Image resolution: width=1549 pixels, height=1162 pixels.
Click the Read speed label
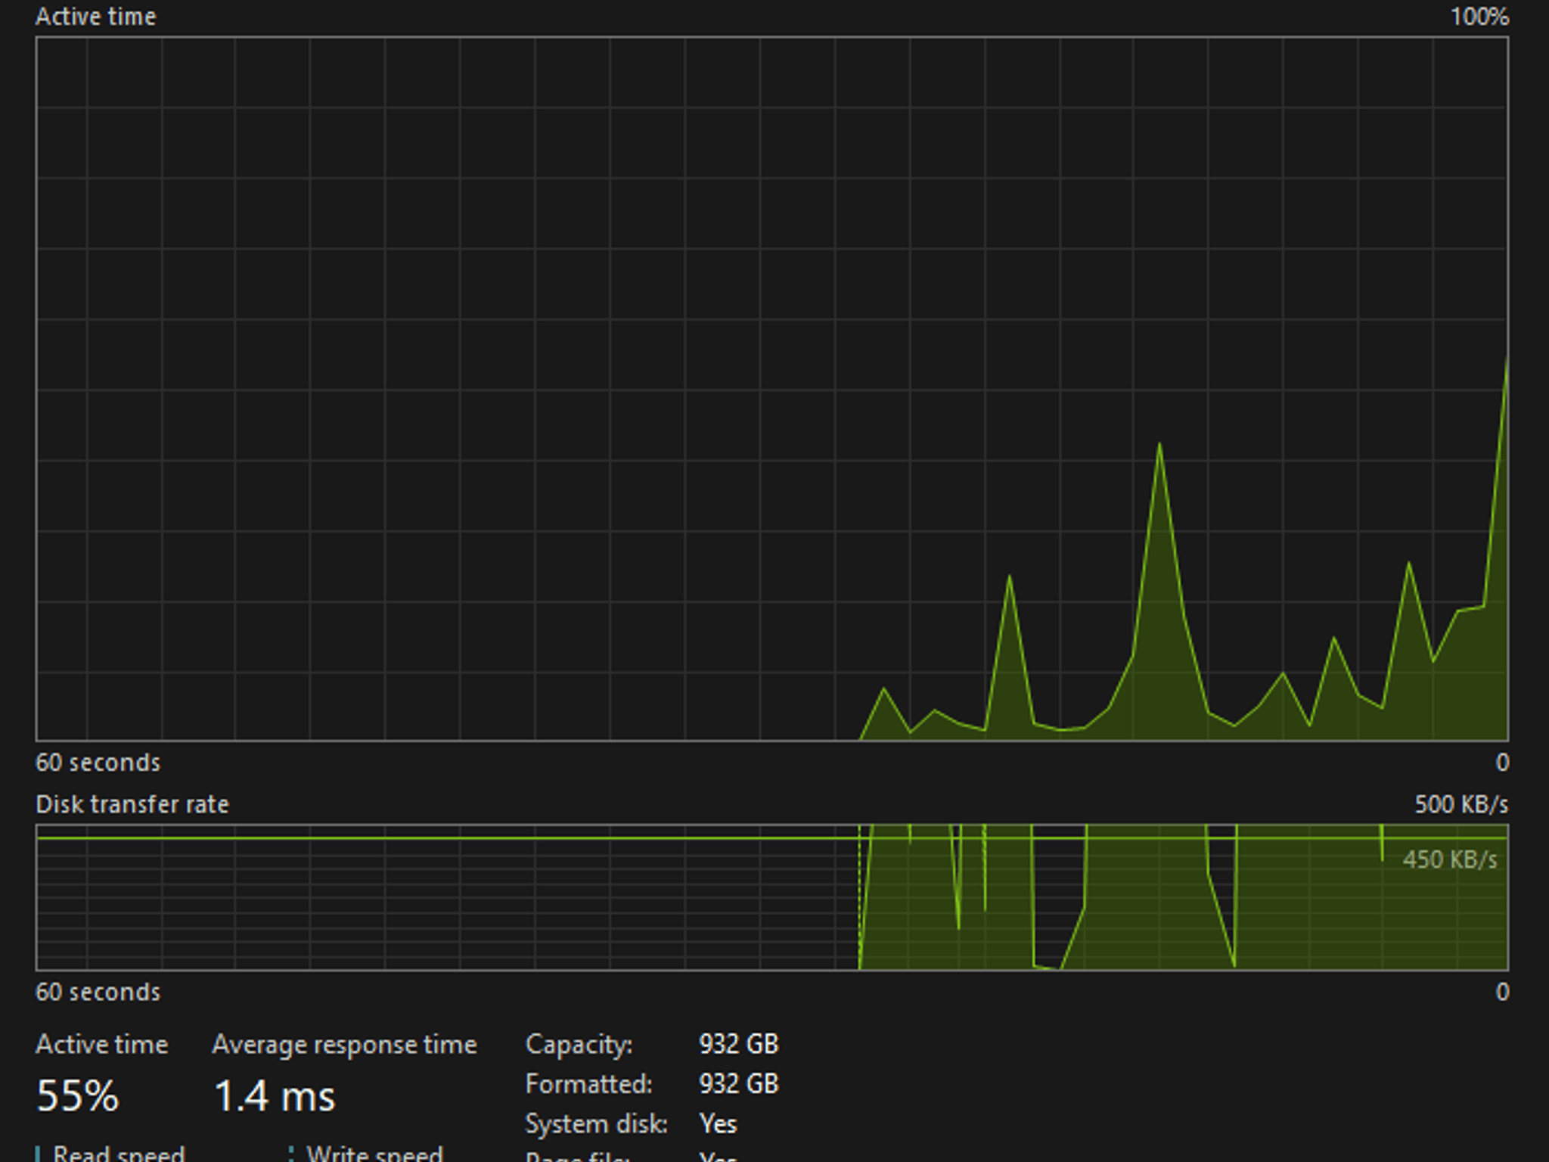coord(119,1153)
